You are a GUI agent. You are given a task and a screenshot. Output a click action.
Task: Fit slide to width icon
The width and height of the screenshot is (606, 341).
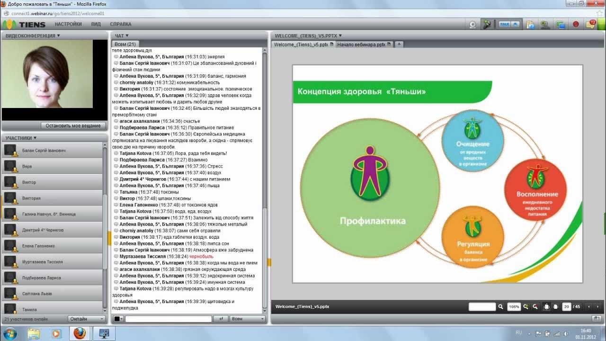[x=556, y=306]
